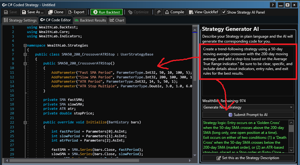Click the 'slowSMA = SMA.Series' line 29
300x165 pixels.
coord(97,154)
